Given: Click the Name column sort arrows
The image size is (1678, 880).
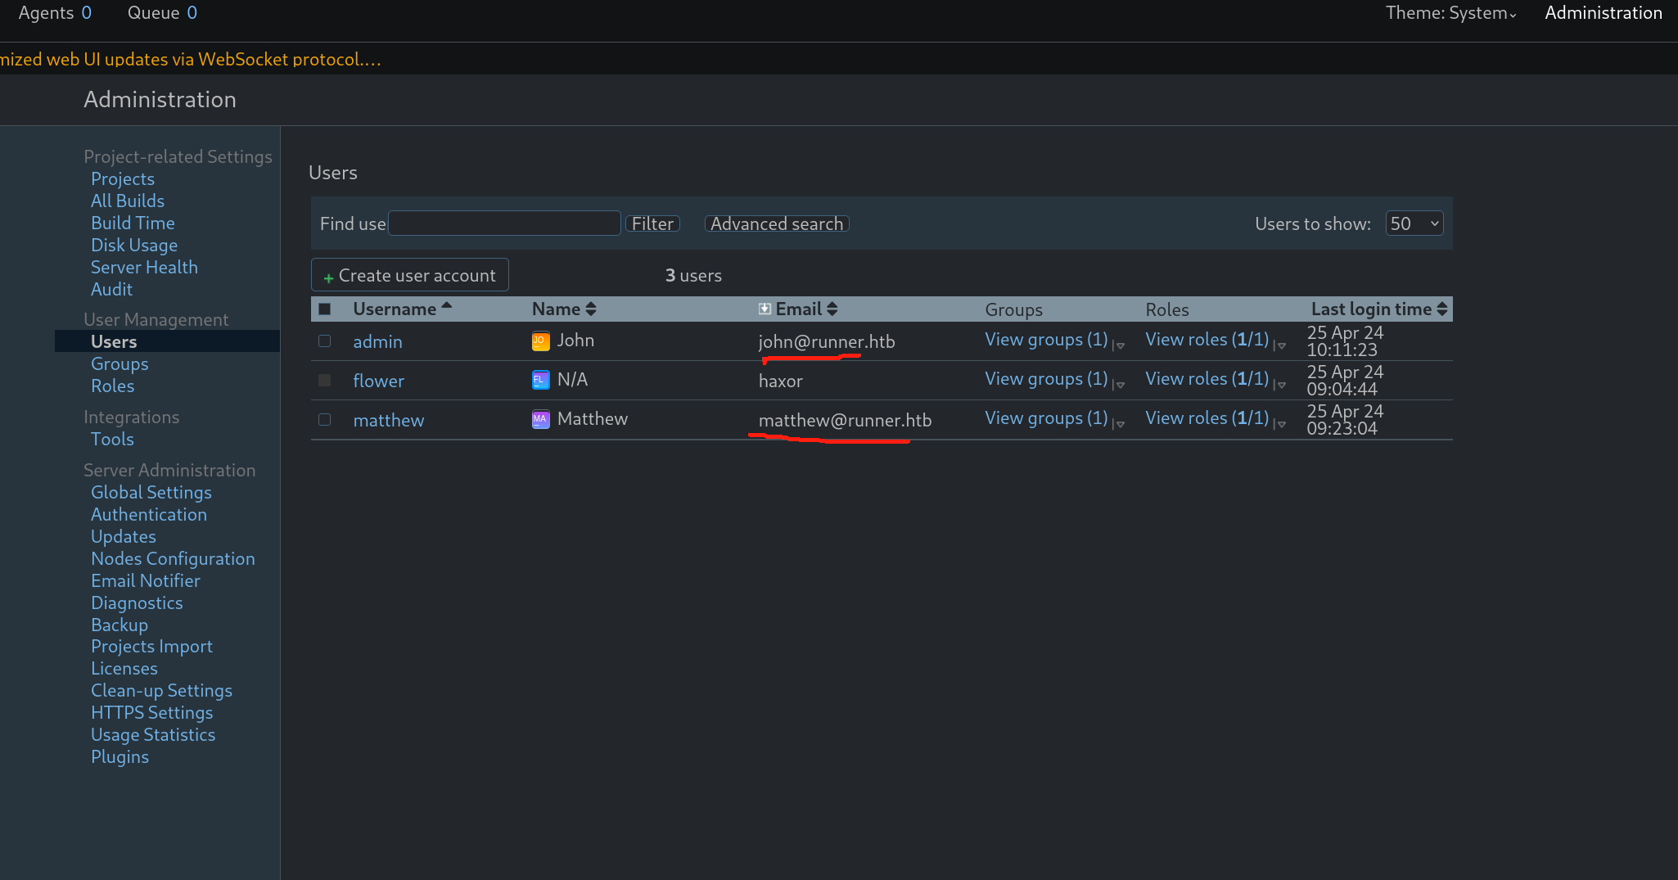Looking at the screenshot, I should [591, 309].
